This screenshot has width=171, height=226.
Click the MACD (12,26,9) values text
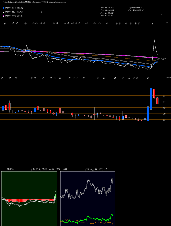[45, 169]
